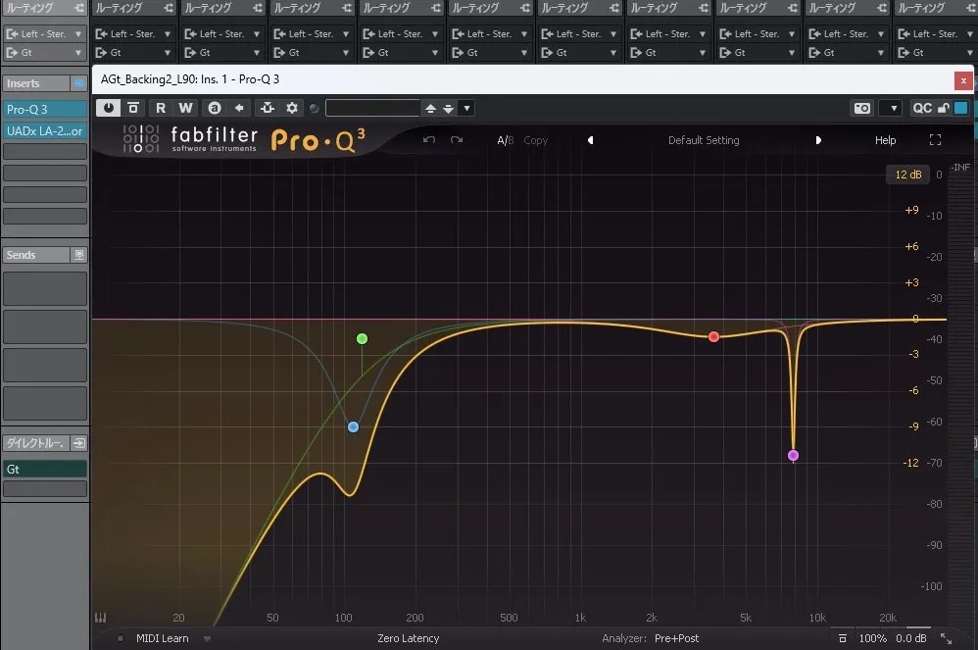Enable the Write automation W button
978x650 pixels.
pyautogui.click(x=186, y=108)
